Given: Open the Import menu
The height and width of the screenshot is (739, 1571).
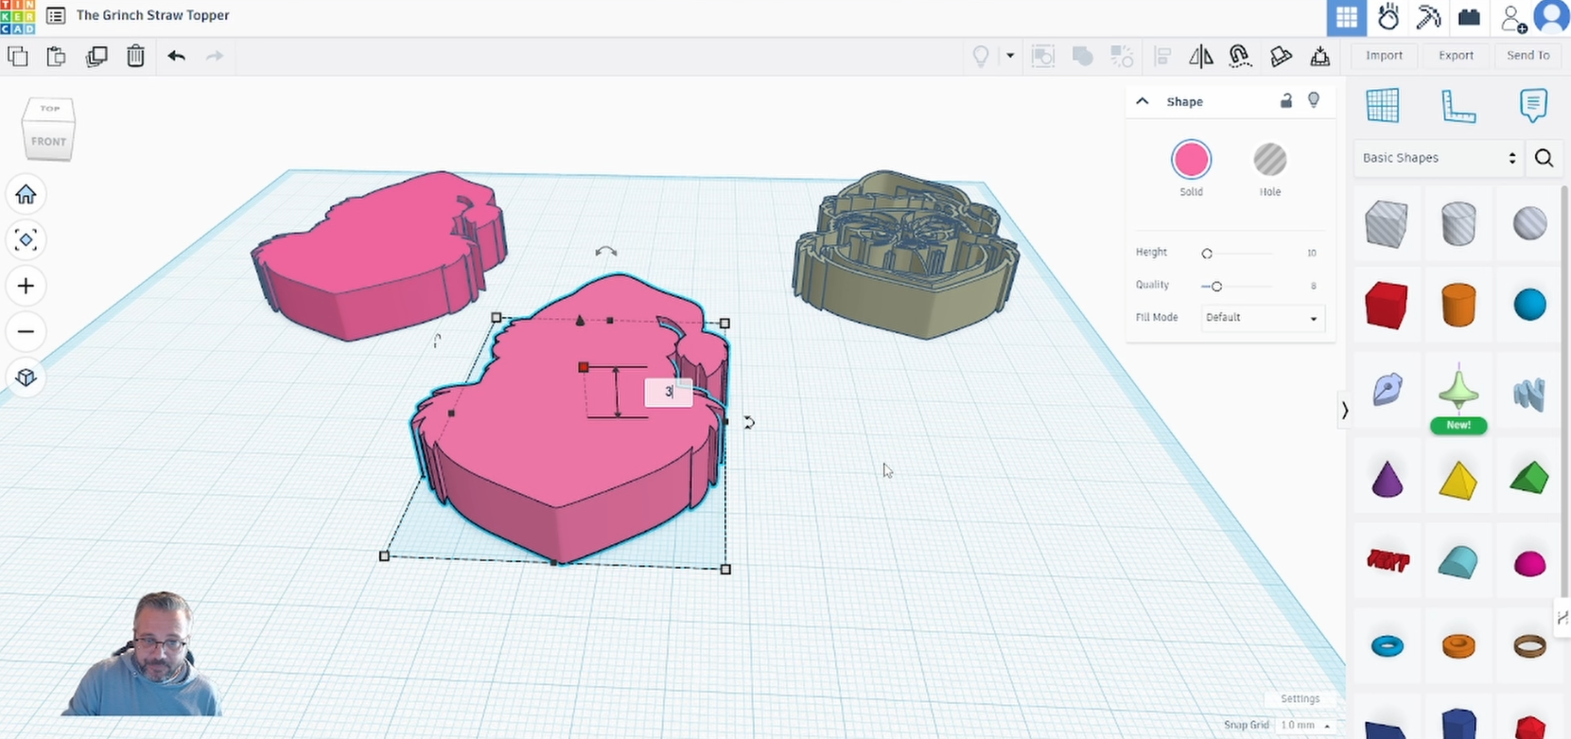Looking at the screenshot, I should click(x=1384, y=56).
